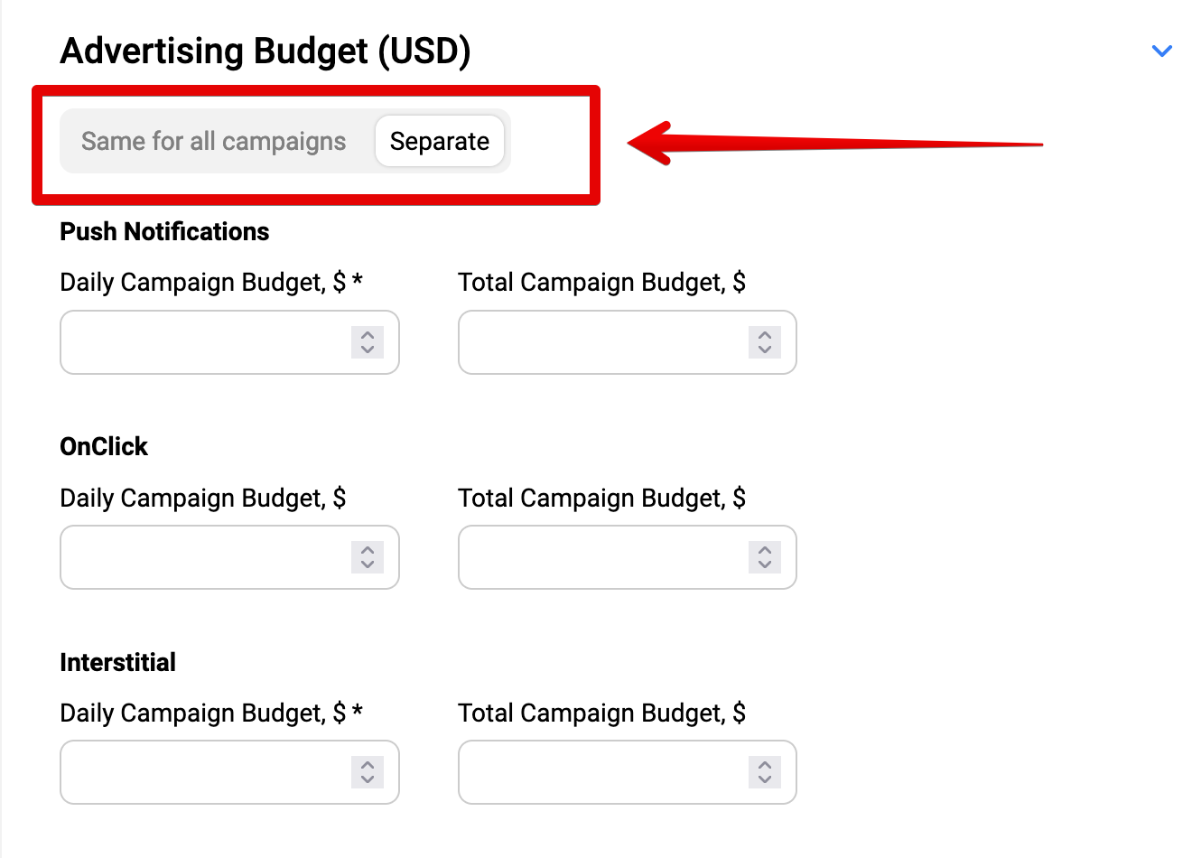1201x858 pixels.
Task: Decrease Push Notifications total budget with down arrow
Action: pyautogui.click(x=765, y=350)
